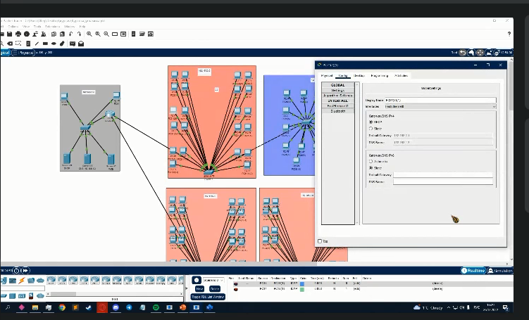Select the IPv4 DHCP radio button

pyautogui.click(x=371, y=121)
